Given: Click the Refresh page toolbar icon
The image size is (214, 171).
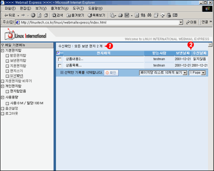Looking at the screenshot, I should (x=39, y=15).
